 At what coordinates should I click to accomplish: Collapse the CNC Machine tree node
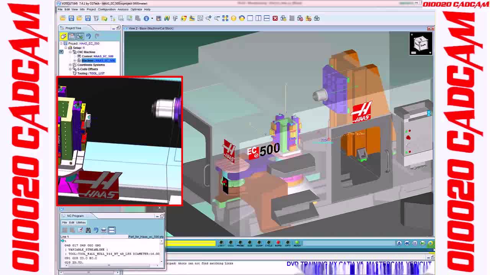[x=70, y=52]
